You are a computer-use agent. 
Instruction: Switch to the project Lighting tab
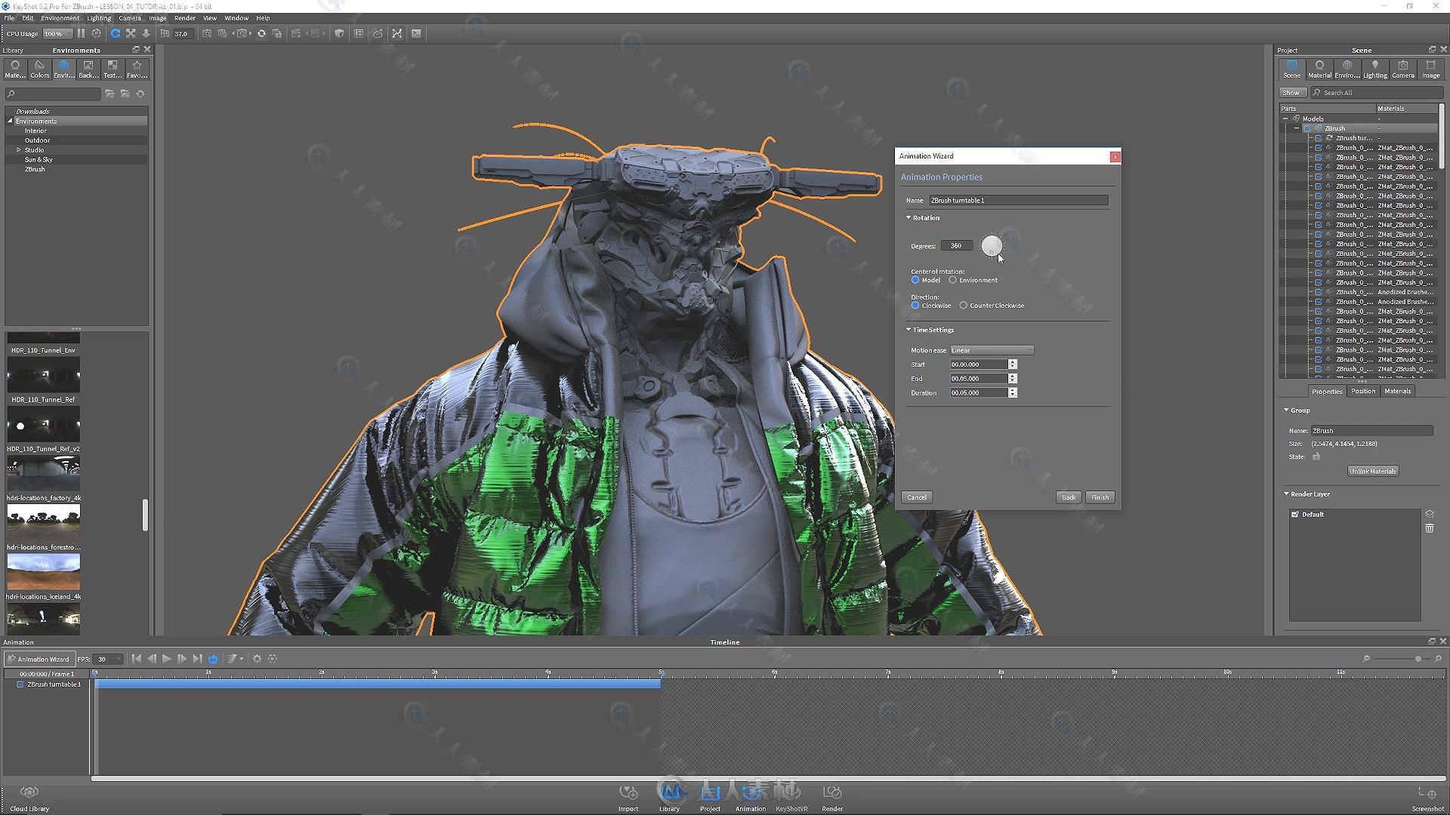1375,69
